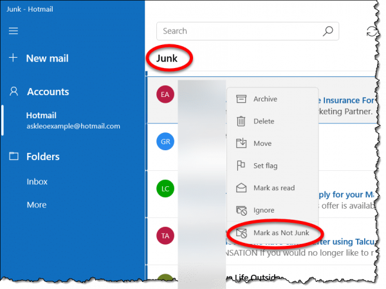Image resolution: width=386 pixels, height=289 pixels.
Task: Click the Ignore icon in context menu
Action: point(241,211)
